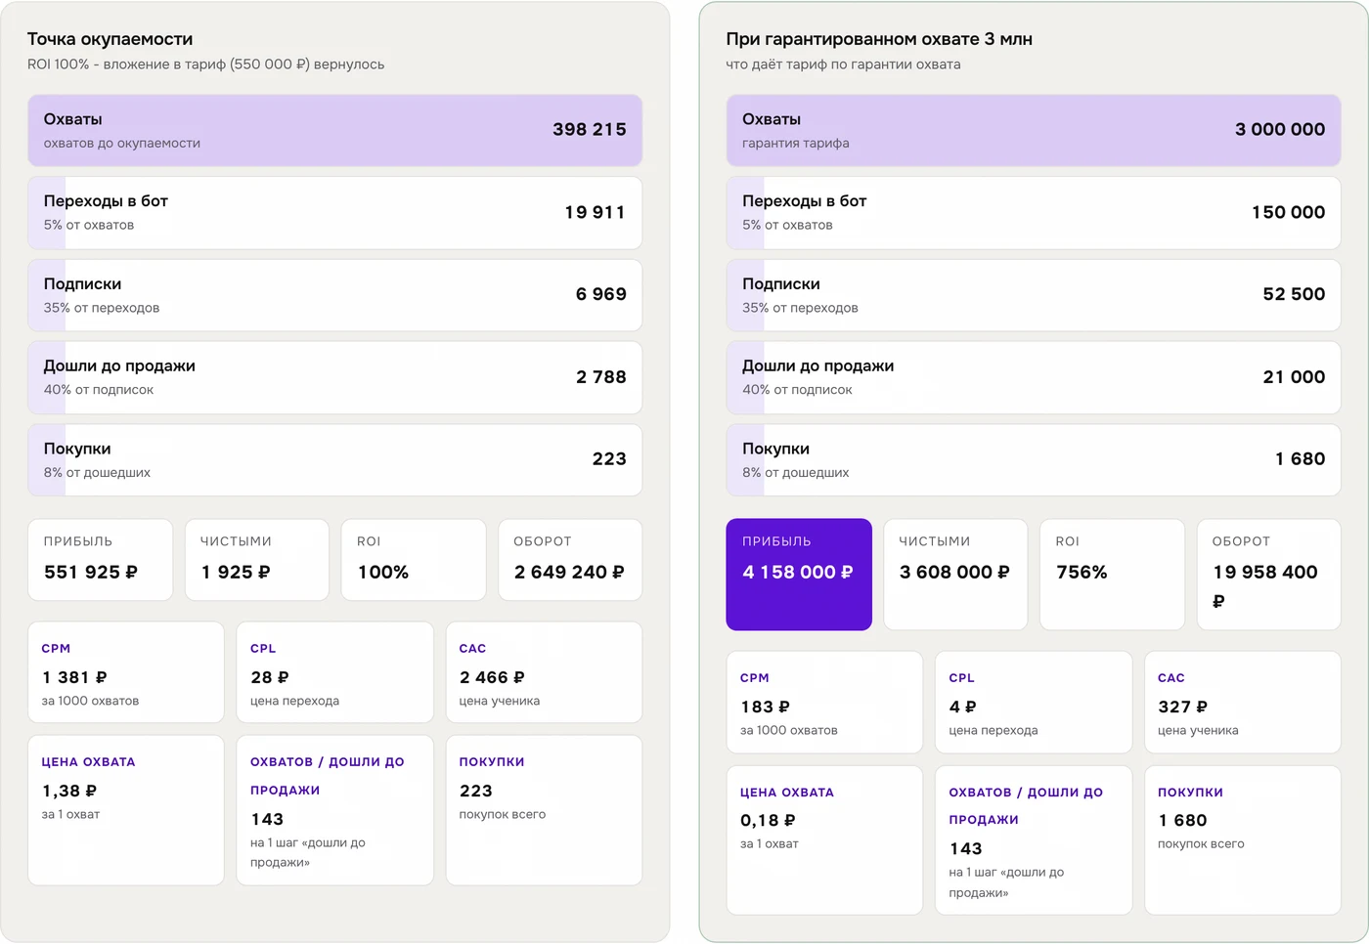1369x944 pixels.
Task: Click the Прибыль 551 925 ₽ card
Action: pos(100,559)
